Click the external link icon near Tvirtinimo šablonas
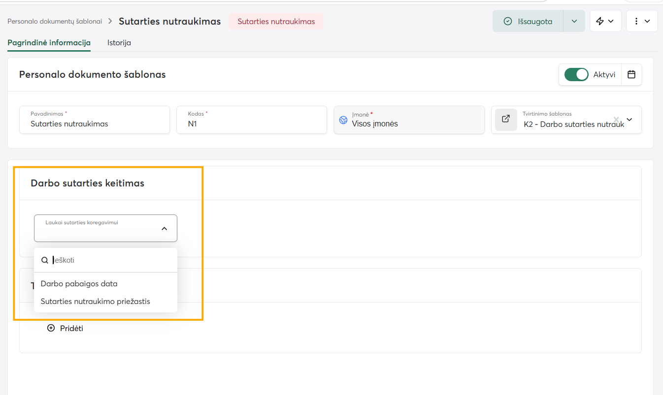 (x=506, y=119)
